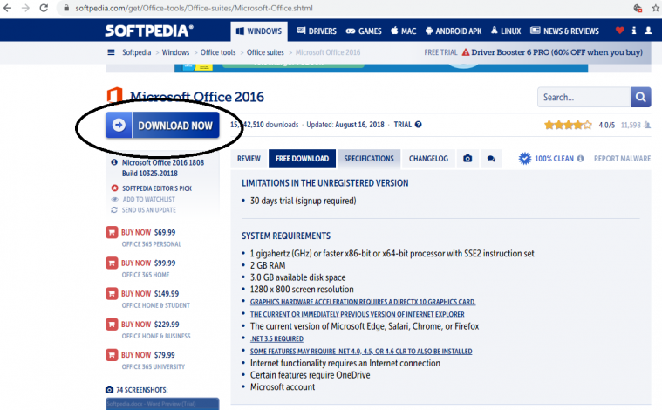Click the search magnifier button
Image resolution: width=662 pixels, height=410 pixels.
click(x=640, y=97)
